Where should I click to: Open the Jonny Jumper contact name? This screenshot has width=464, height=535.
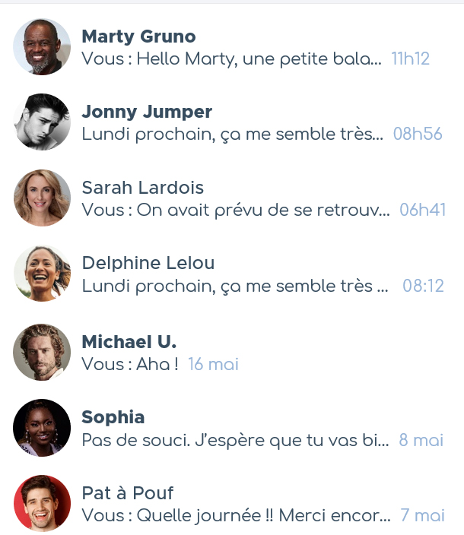tap(147, 112)
